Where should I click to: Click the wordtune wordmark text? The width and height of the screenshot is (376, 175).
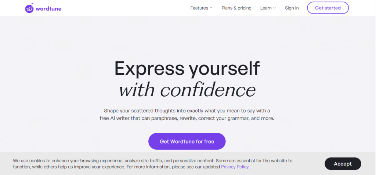pyautogui.click(x=49, y=8)
